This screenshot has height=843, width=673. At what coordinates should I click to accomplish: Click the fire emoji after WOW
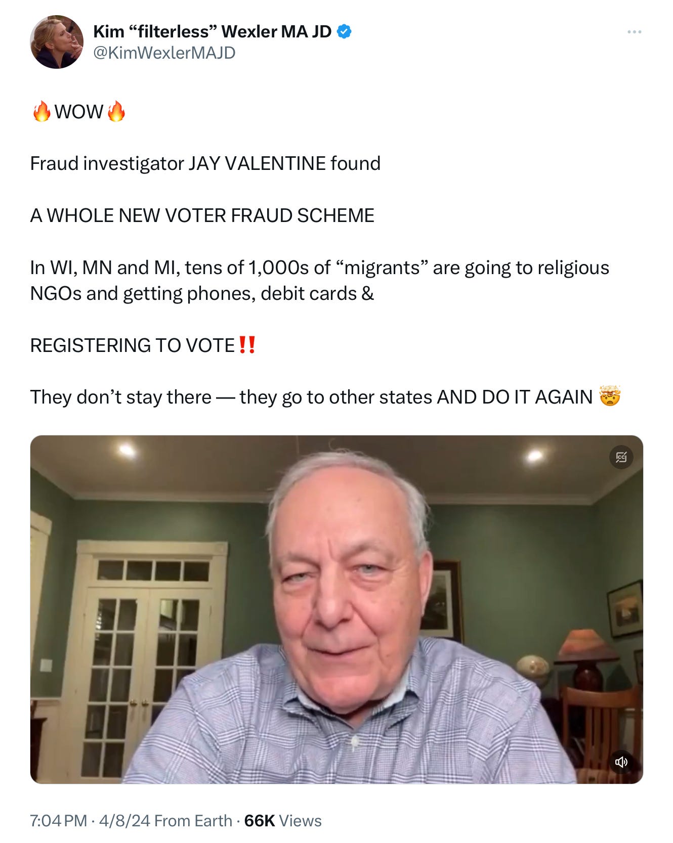pyautogui.click(x=116, y=111)
